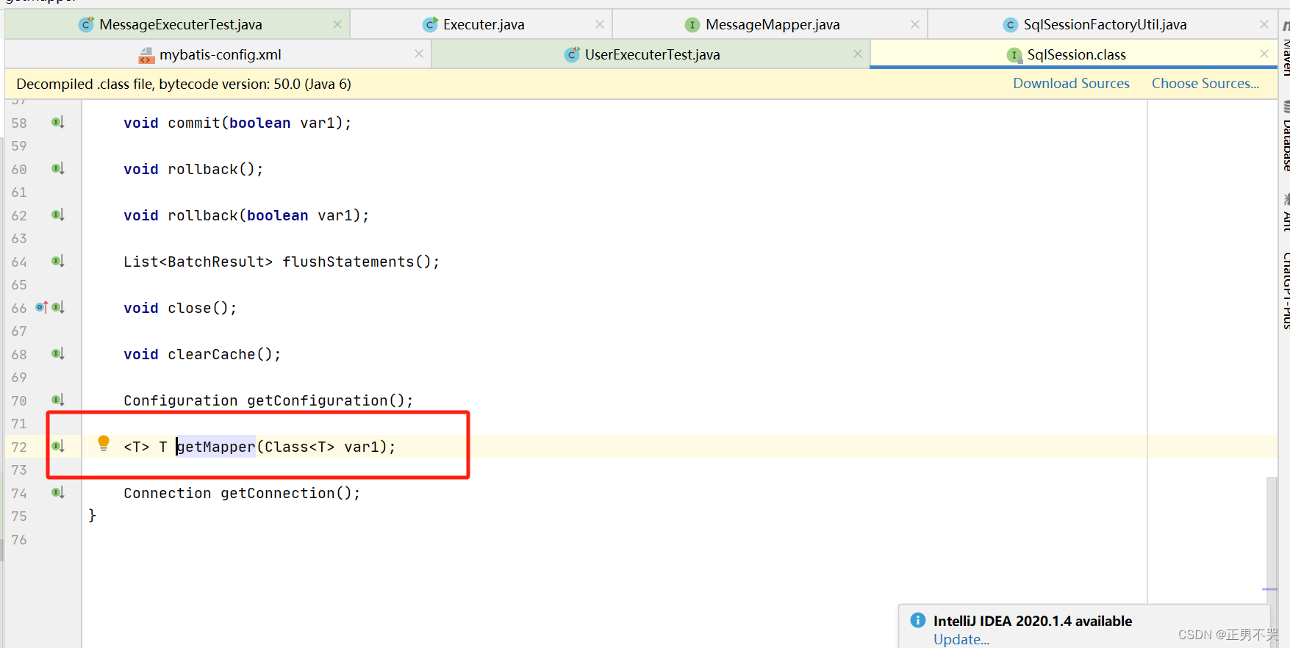Close the Executer.java tab

point(600,24)
